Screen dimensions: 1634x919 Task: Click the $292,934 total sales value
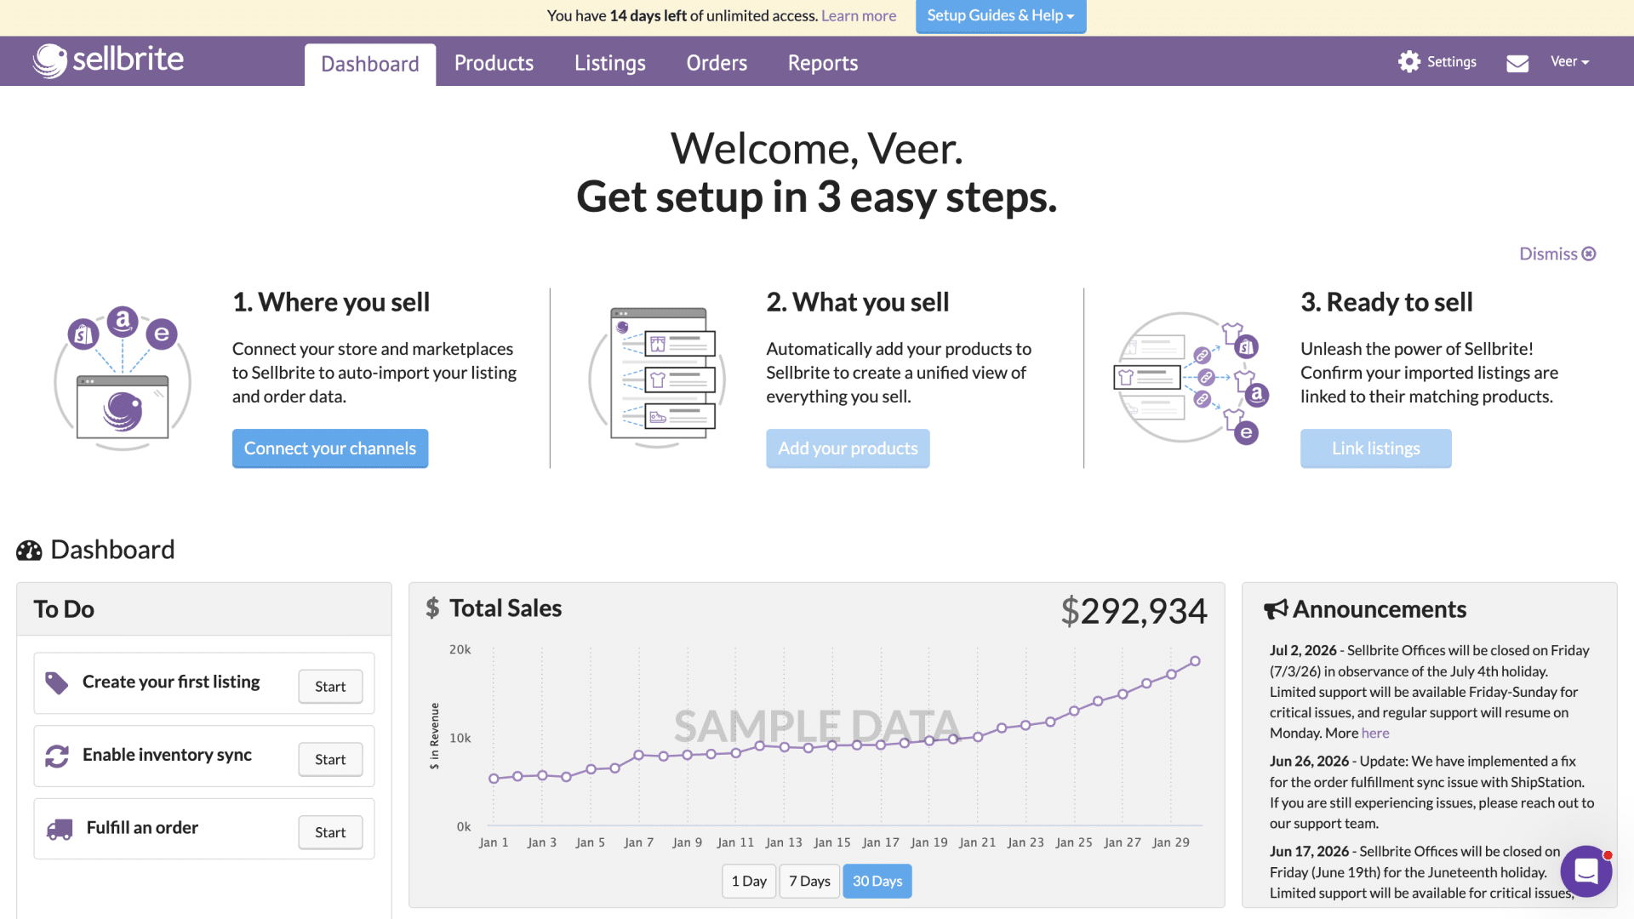click(1134, 611)
